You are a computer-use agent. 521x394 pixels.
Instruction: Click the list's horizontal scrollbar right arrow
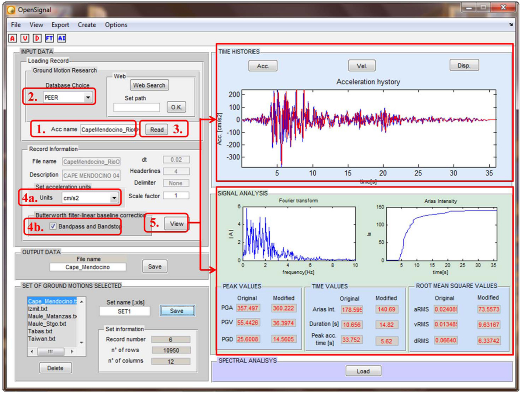tap(72, 352)
